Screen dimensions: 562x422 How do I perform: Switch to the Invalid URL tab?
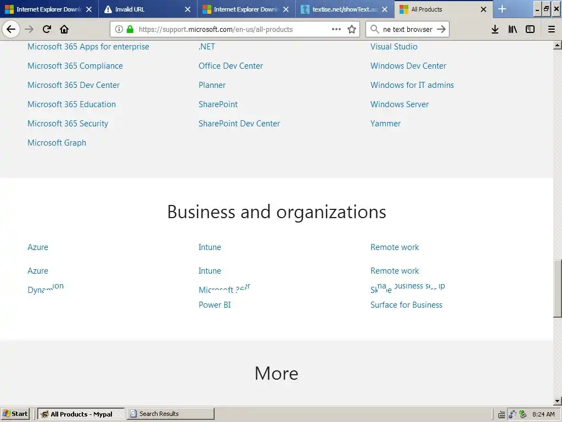(148, 9)
